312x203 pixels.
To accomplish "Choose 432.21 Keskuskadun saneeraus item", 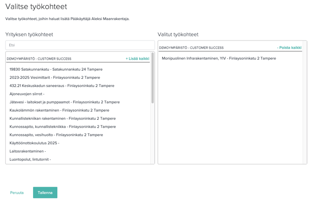I will (61, 86).
